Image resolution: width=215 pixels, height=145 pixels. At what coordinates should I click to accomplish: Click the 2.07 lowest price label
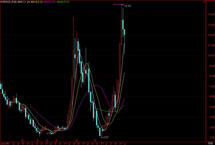point(106,137)
